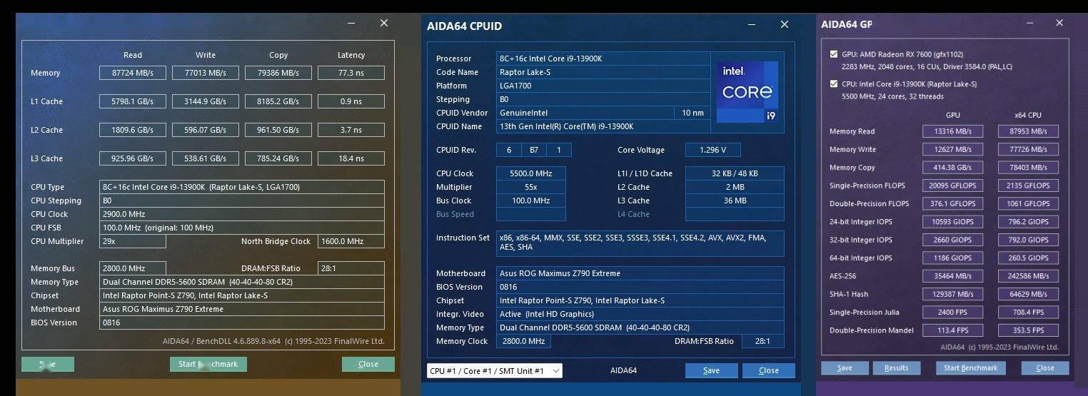
Task: Click the 10 nm process value
Action: pyautogui.click(x=692, y=113)
